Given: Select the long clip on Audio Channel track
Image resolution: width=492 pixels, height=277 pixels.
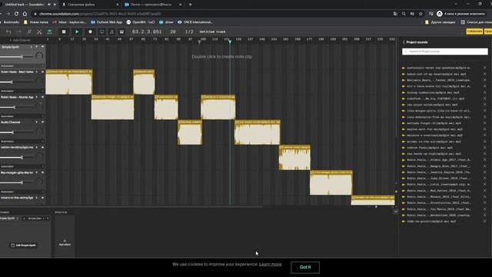Looking at the screenshot, I should pos(258,132).
